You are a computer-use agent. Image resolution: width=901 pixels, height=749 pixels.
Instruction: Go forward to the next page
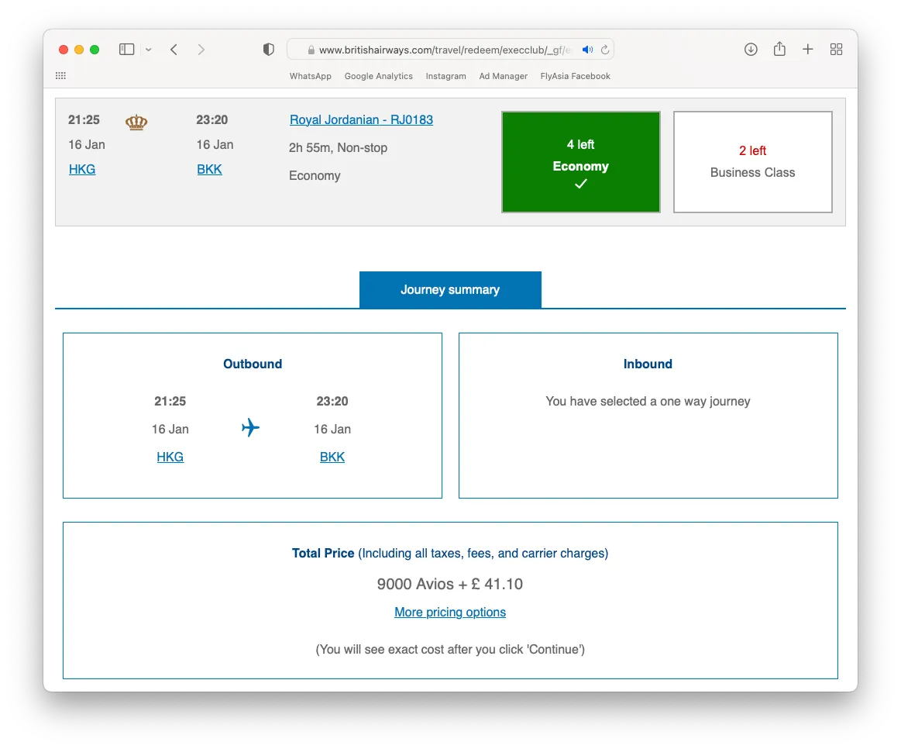click(x=201, y=50)
